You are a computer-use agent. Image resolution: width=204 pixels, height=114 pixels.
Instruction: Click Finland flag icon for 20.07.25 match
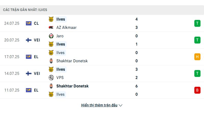point(29,40)
